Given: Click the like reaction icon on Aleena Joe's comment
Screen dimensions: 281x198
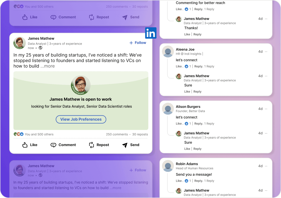Looking at the screenshot, I should (186, 67).
